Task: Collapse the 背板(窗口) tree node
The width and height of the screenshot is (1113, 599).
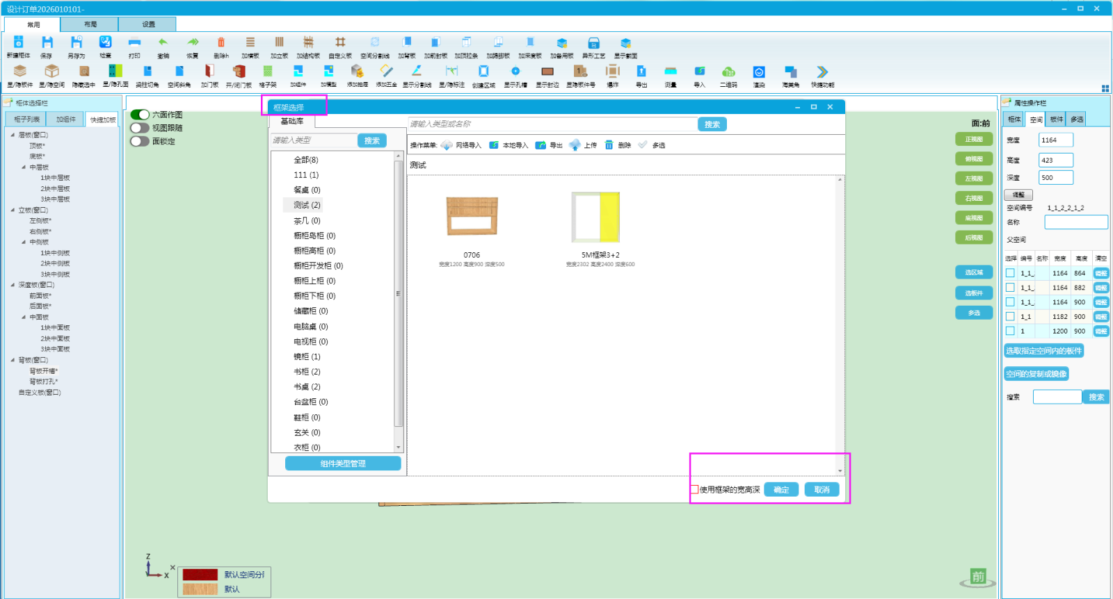Action: 13,360
